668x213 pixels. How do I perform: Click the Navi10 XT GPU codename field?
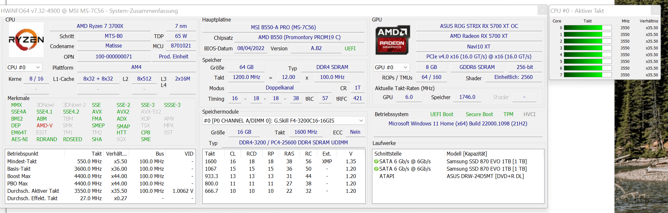click(x=479, y=47)
